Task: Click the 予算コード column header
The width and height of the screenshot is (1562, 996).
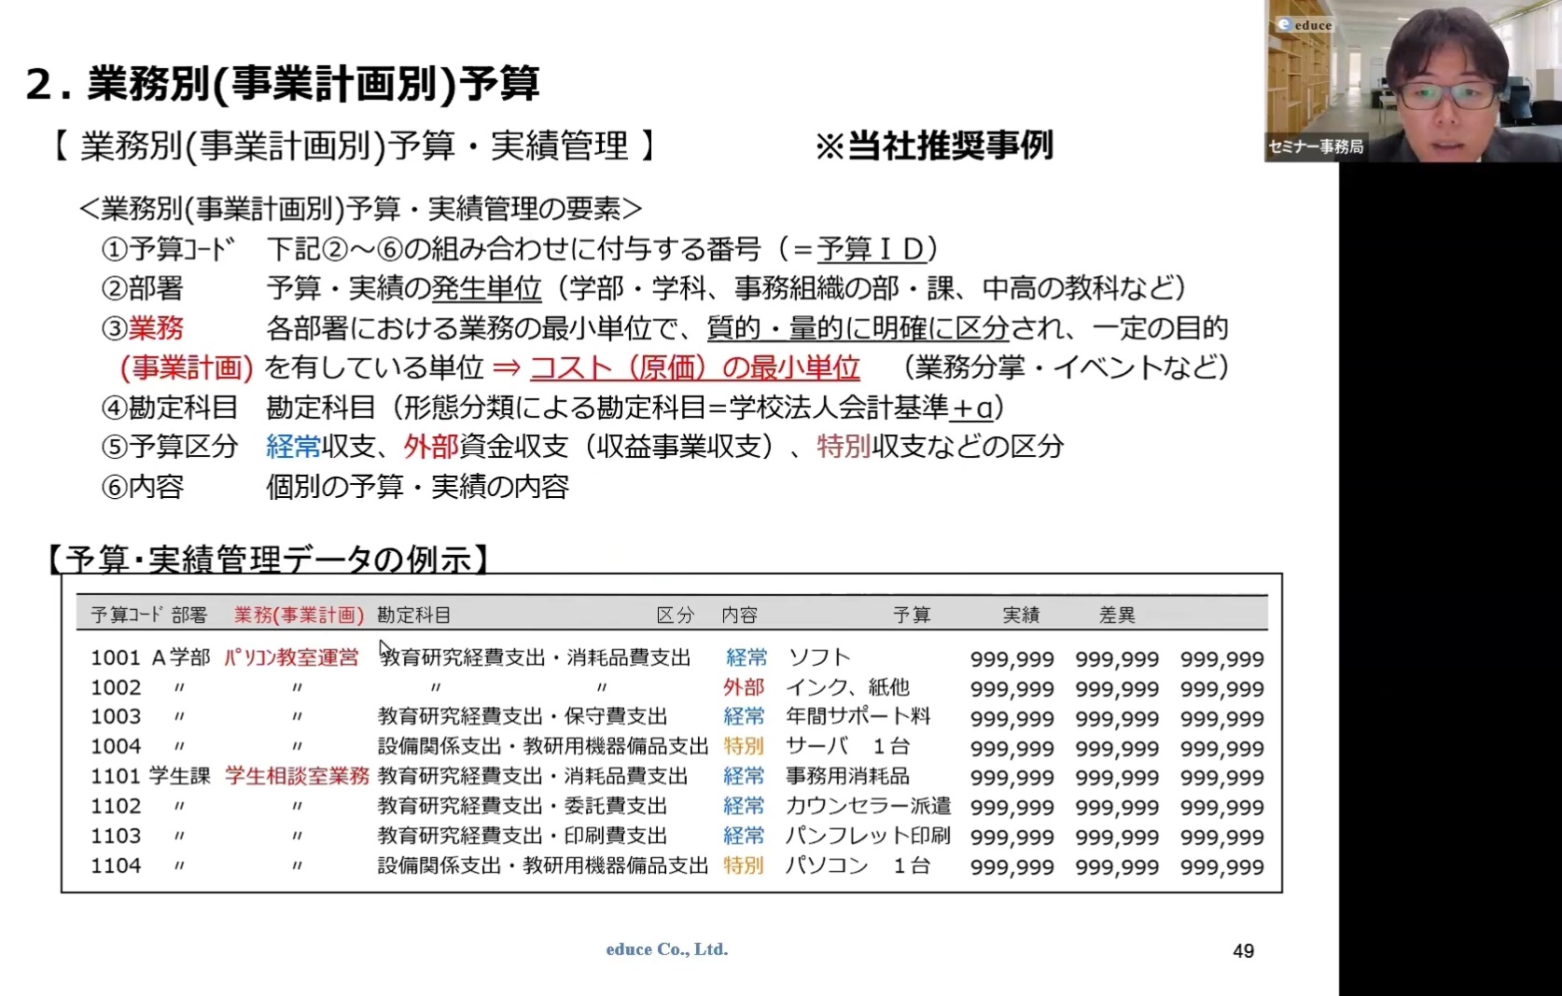Action: click(127, 615)
